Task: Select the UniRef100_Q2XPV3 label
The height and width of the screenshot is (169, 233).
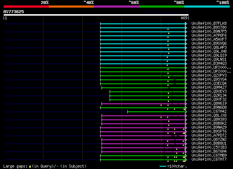Action: 209,76
